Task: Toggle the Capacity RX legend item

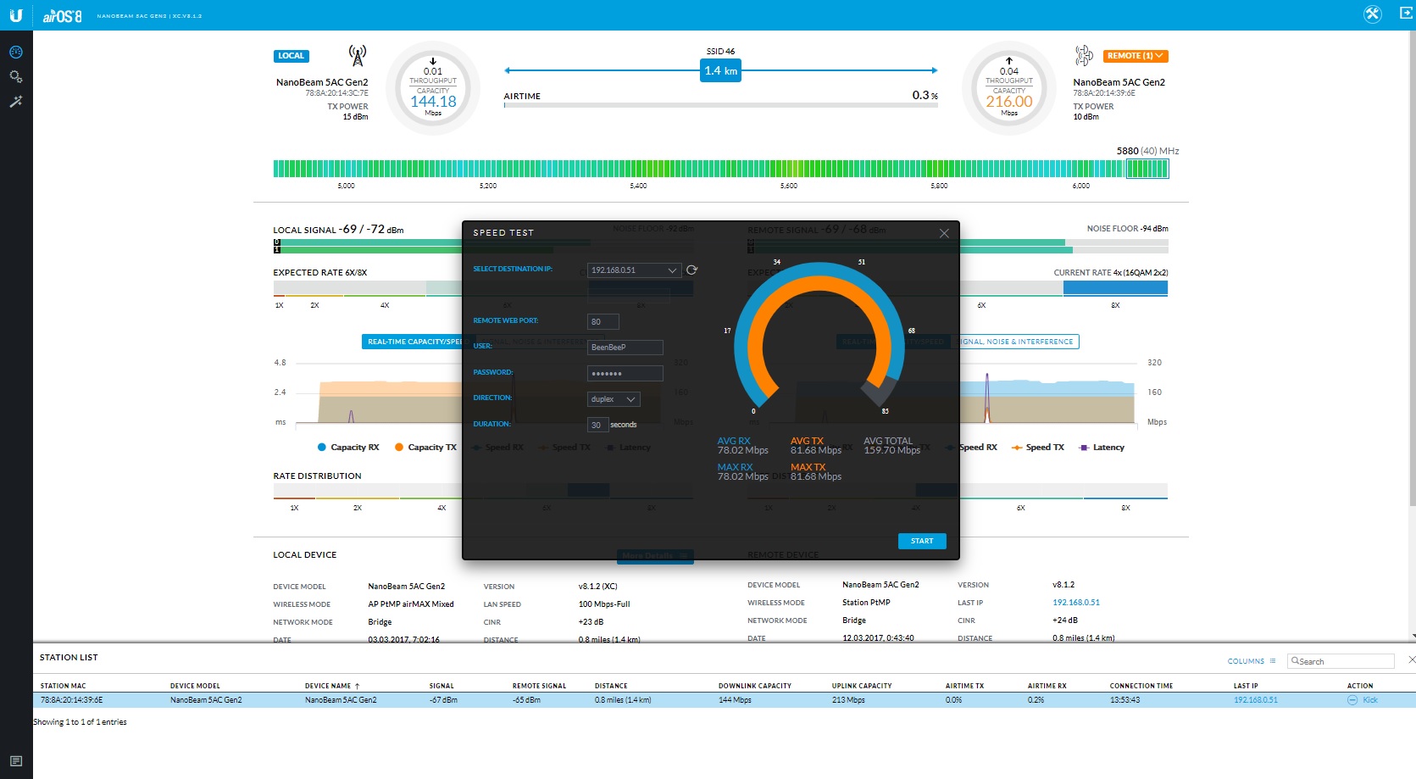Action: click(x=348, y=448)
